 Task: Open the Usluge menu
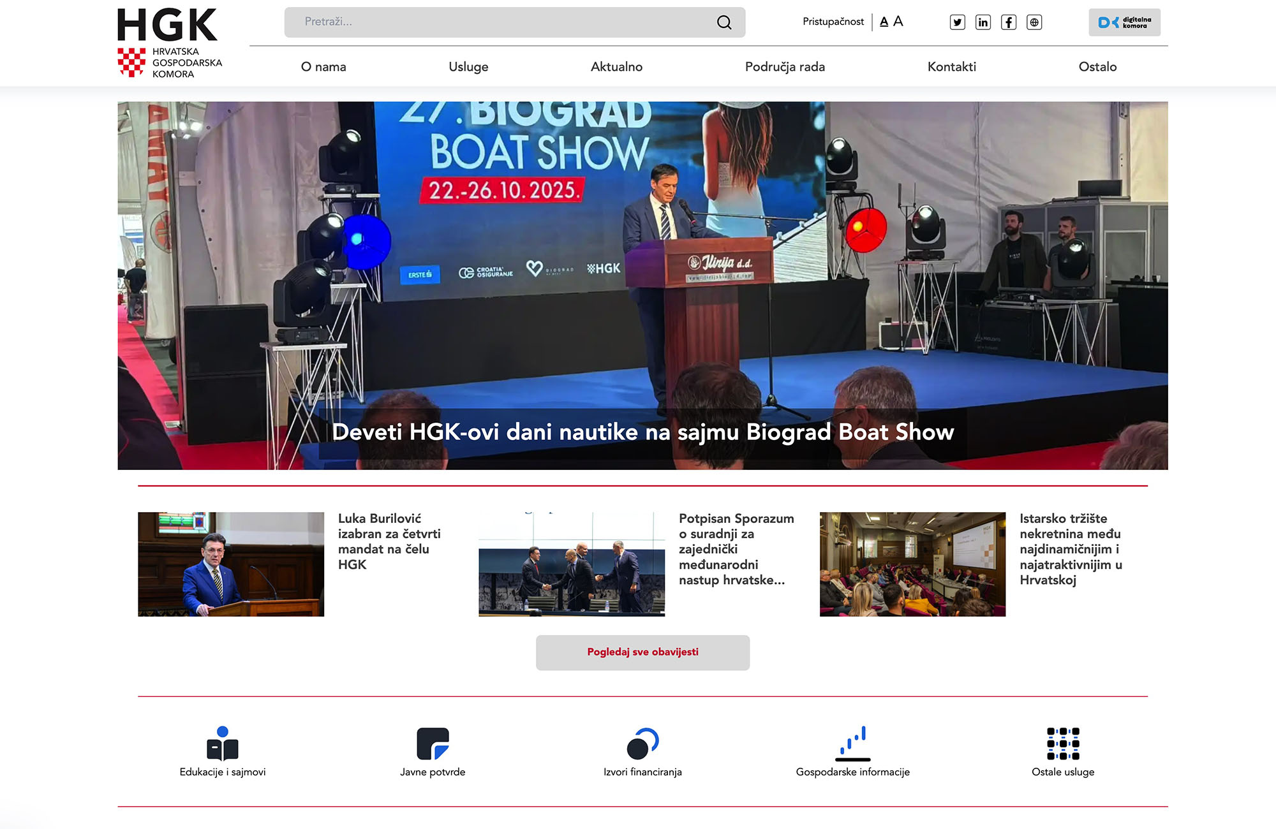(468, 67)
